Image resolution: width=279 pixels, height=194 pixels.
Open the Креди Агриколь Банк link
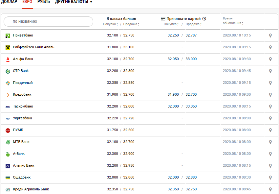31,189
